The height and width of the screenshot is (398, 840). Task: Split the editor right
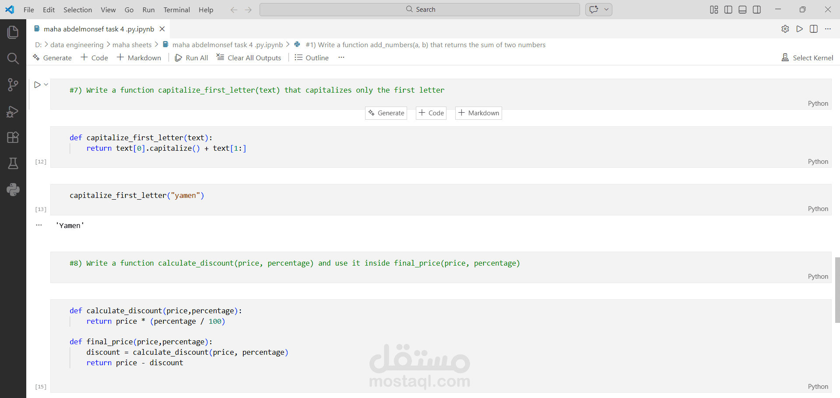tap(814, 29)
